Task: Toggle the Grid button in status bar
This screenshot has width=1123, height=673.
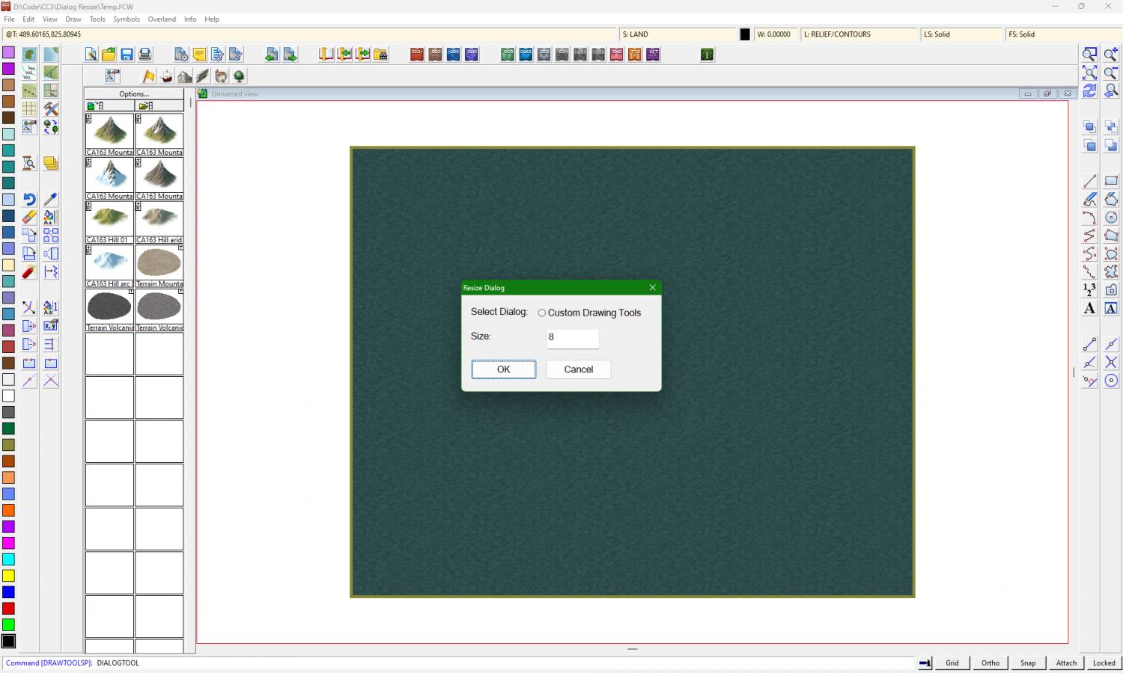Action: tap(952, 663)
